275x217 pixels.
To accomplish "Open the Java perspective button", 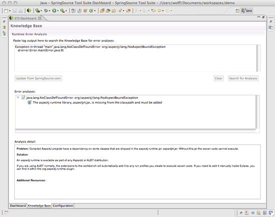I will pos(246,10).
